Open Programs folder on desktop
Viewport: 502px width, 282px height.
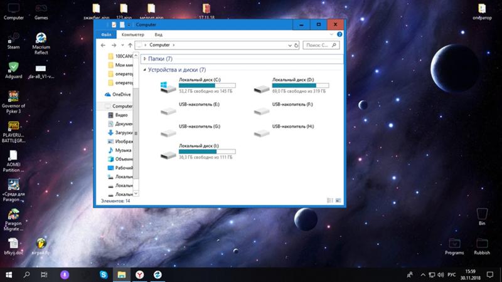tap(454, 246)
